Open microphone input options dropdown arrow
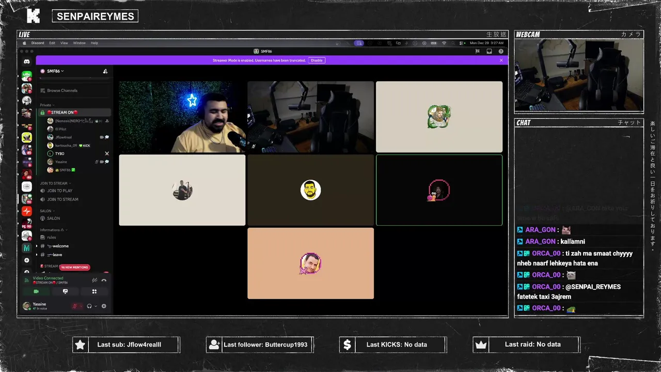The image size is (661, 372). [81, 306]
